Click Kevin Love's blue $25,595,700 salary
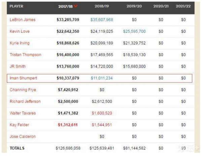 (134, 32)
